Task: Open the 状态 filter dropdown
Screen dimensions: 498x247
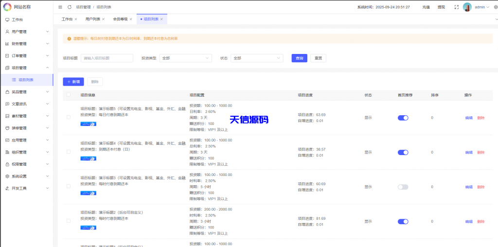Action: 257,58
